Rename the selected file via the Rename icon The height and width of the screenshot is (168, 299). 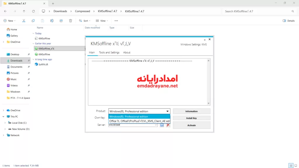pos(52,21)
